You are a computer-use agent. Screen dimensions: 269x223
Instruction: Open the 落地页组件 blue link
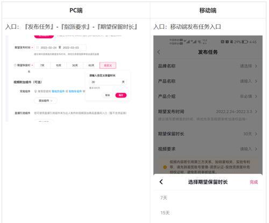(58, 92)
